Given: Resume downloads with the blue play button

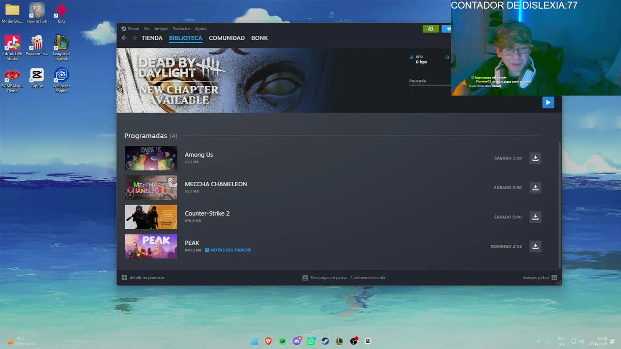Looking at the screenshot, I should click(x=548, y=102).
